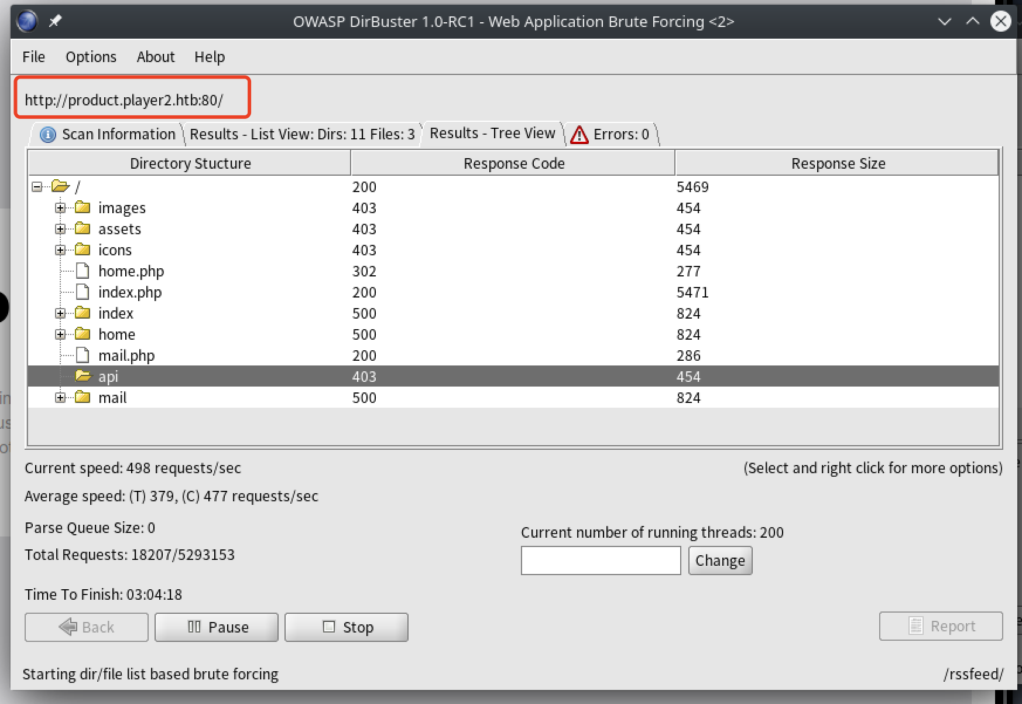
Task: Expand the mail directory node
Action: 60,398
